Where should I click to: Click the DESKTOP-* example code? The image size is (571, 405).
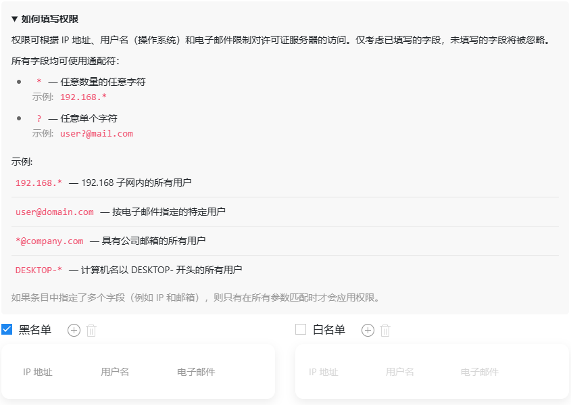[x=39, y=270]
